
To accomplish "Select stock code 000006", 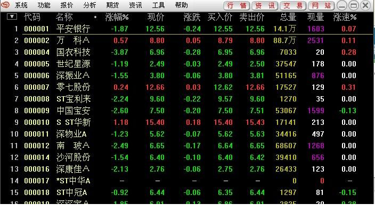I will click(37, 75).
